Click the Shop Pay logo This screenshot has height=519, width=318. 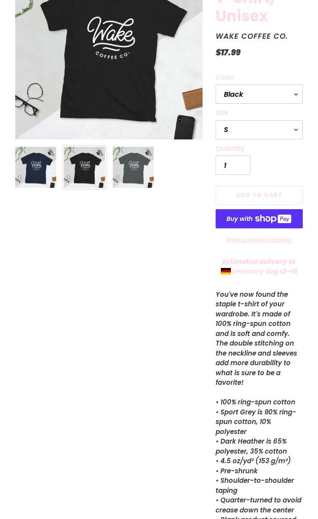[x=273, y=219]
